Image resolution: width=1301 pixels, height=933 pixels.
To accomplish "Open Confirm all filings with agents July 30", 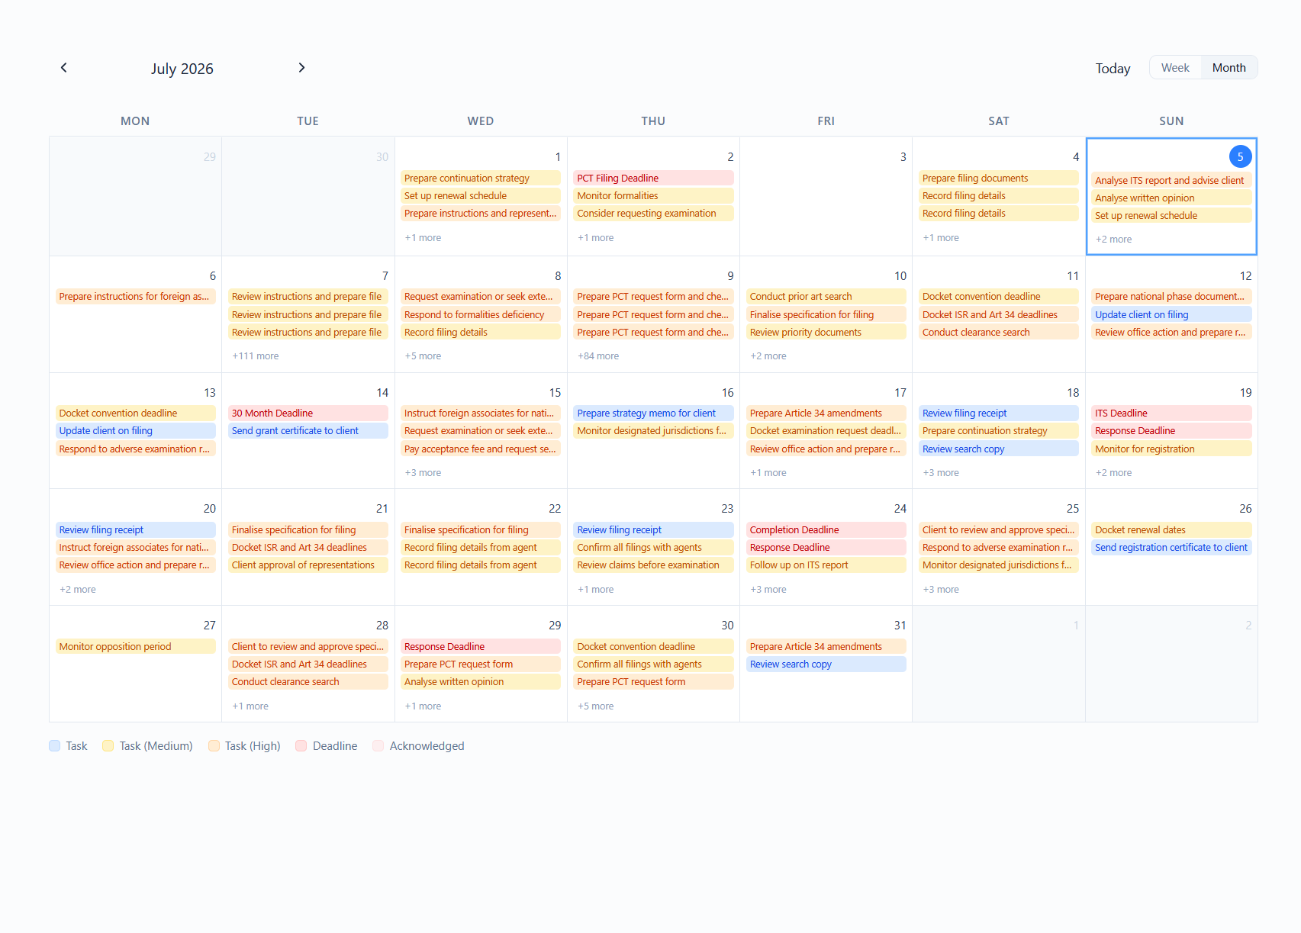I will pyautogui.click(x=653, y=664).
